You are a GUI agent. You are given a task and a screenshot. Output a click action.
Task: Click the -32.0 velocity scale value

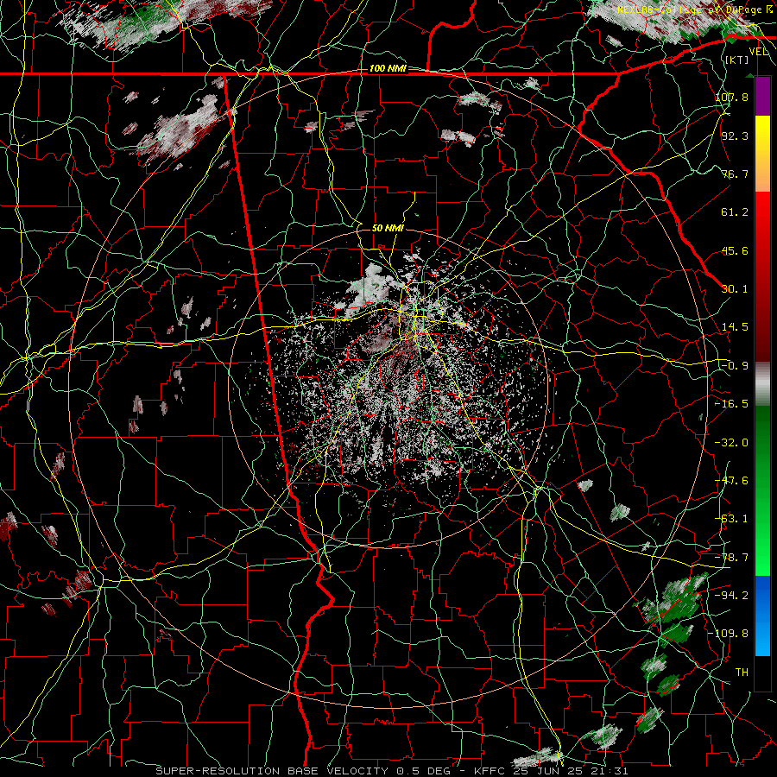[x=732, y=443]
